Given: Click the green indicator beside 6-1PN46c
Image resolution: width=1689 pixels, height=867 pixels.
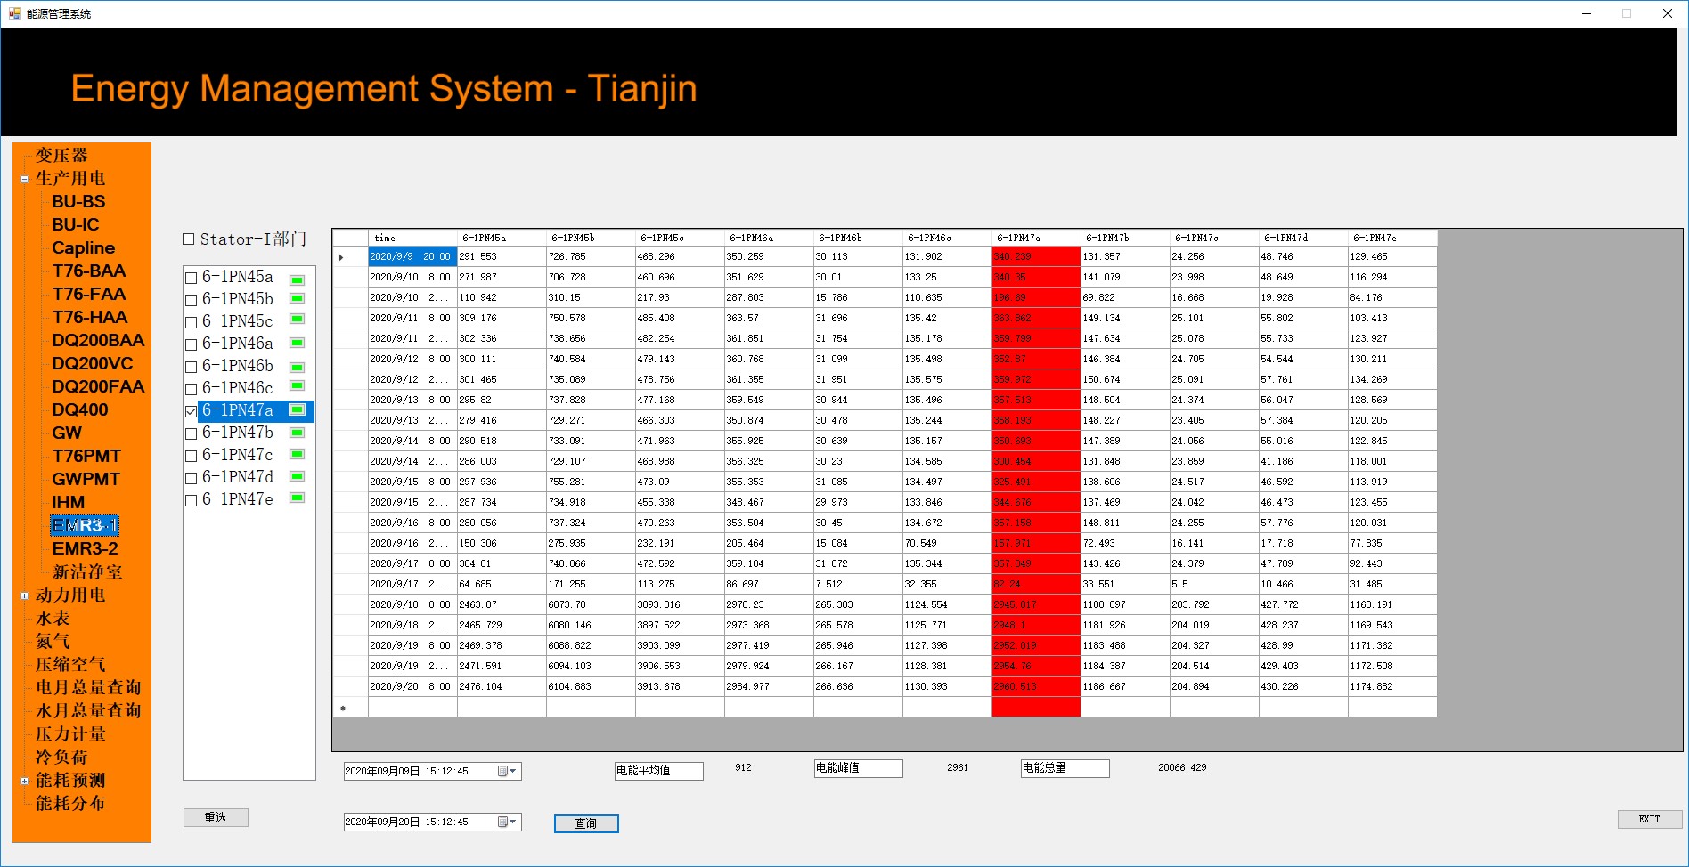Looking at the screenshot, I should click(x=298, y=385).
